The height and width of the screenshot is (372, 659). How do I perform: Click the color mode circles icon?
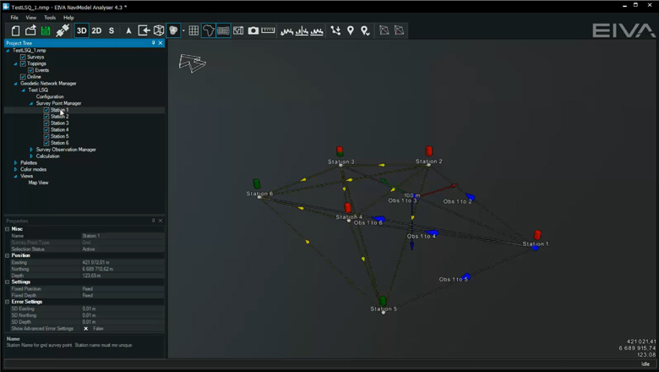tap(173, 30)
